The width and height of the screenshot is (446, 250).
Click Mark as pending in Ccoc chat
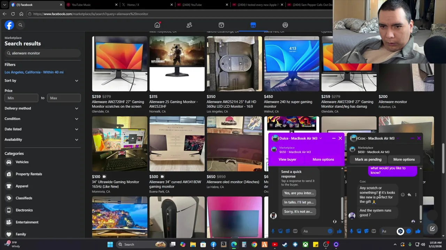pos(368,159)
